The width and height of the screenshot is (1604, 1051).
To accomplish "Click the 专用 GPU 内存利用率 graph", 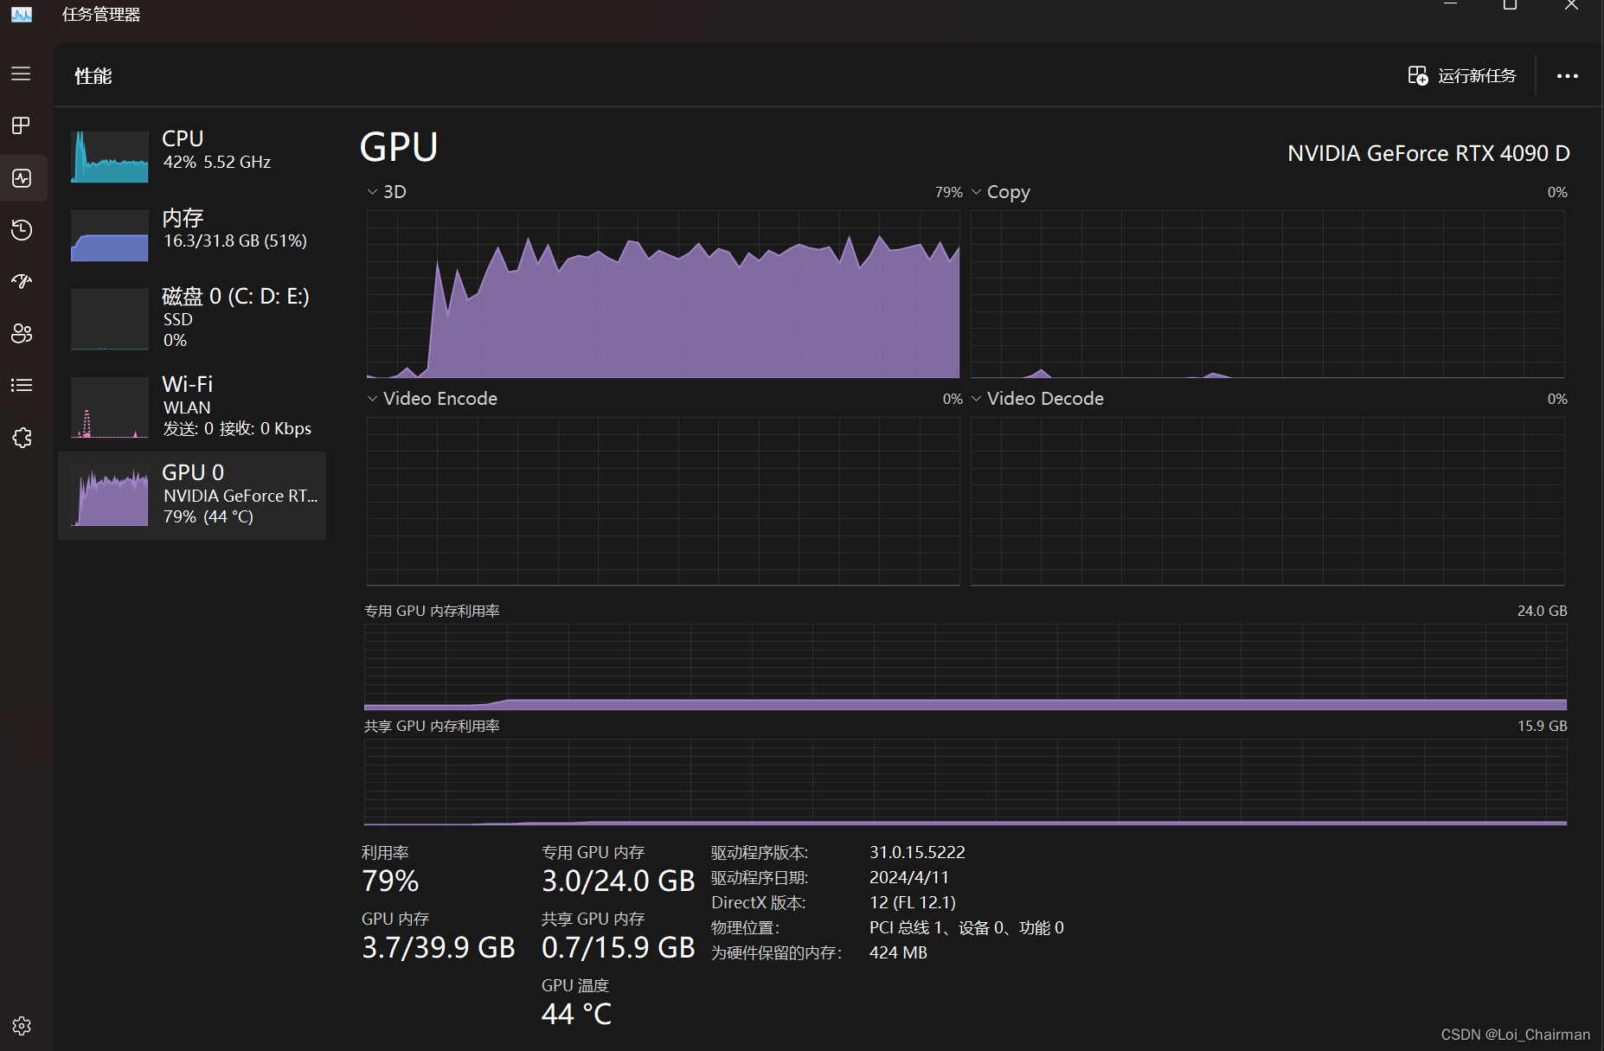I will 966,667.
